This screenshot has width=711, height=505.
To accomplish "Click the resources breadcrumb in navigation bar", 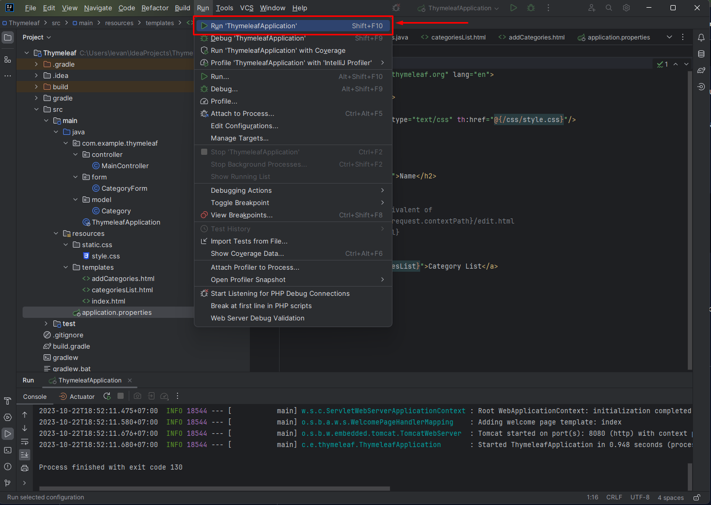I will tap(119, 23).
